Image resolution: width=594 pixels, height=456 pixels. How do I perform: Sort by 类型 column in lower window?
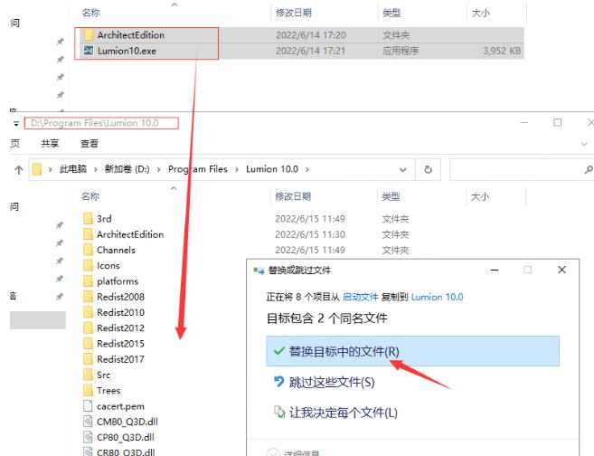391,196
